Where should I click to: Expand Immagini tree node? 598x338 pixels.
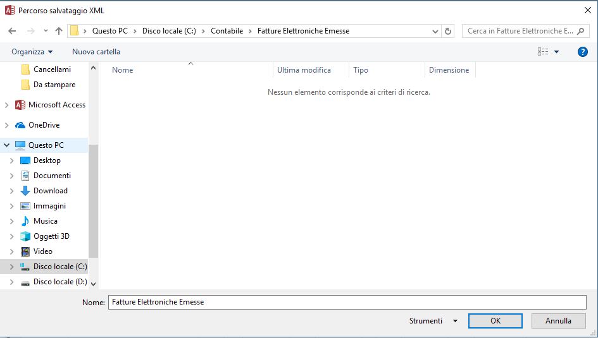(x=11, y=207)
